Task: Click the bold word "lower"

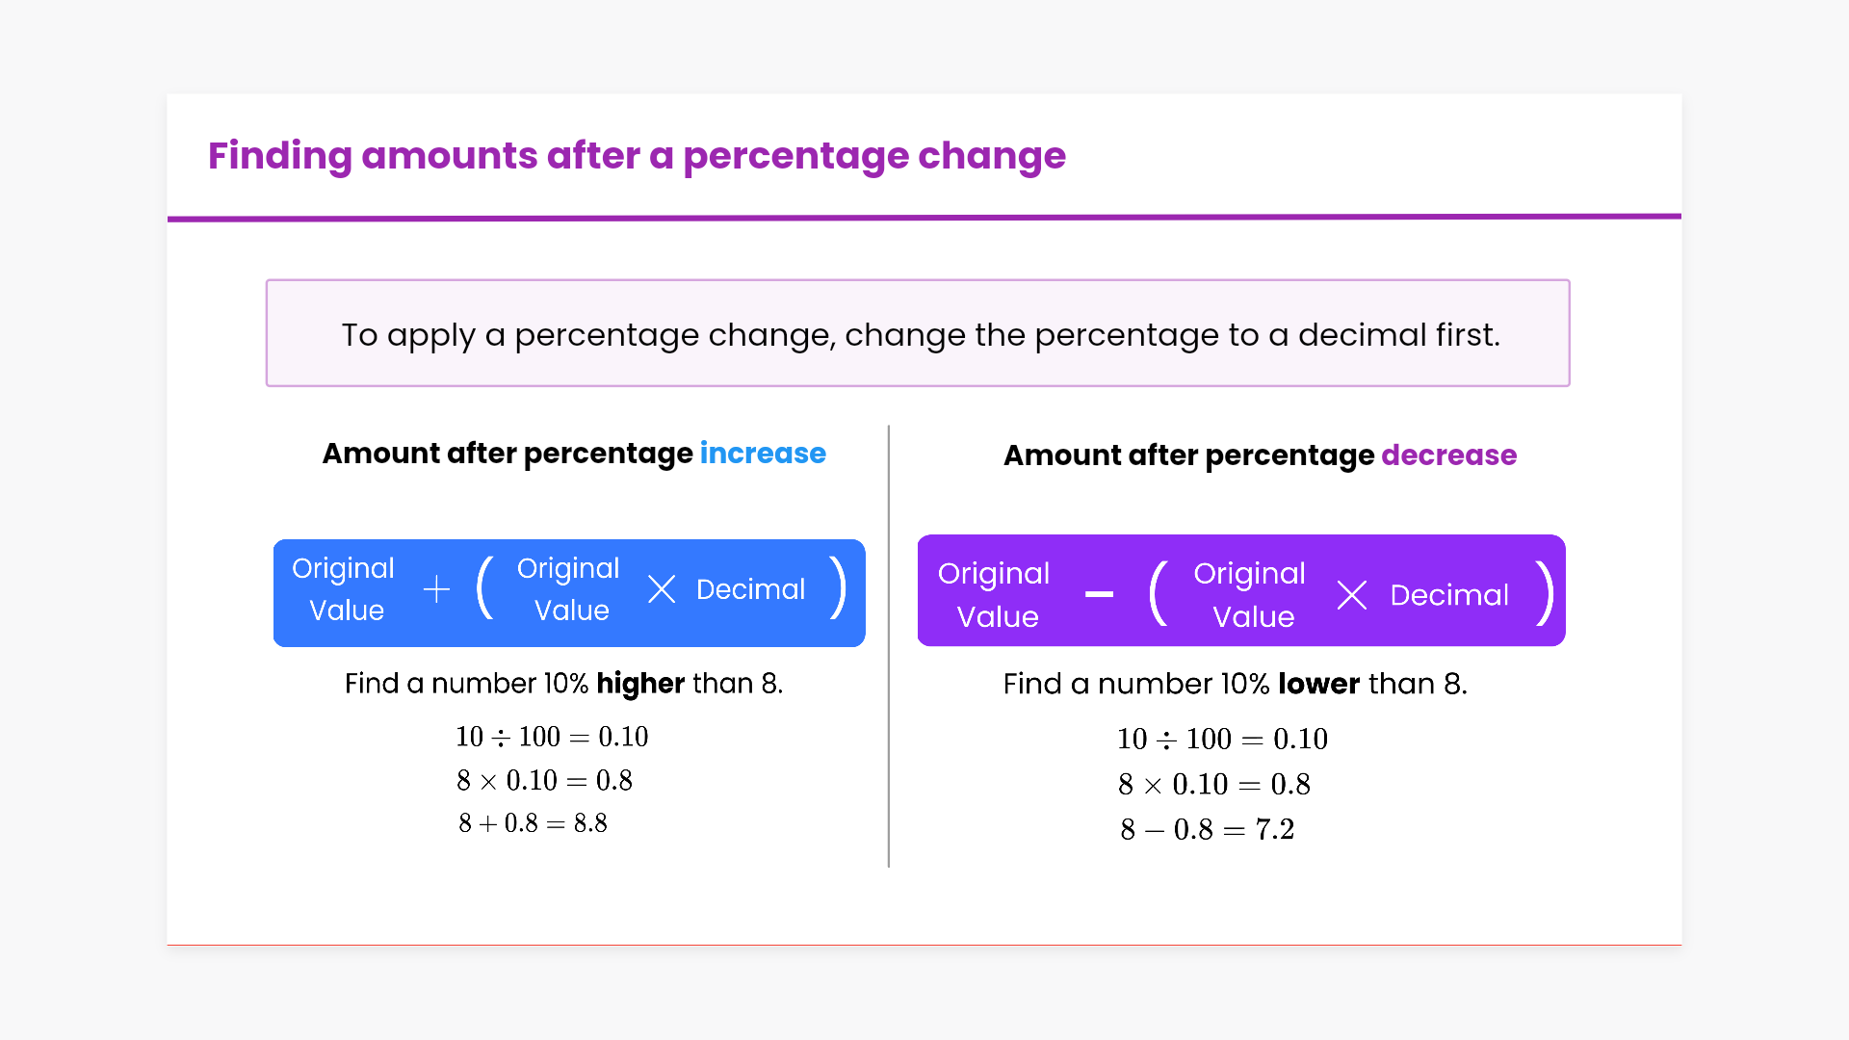Action: (1318, 684)
